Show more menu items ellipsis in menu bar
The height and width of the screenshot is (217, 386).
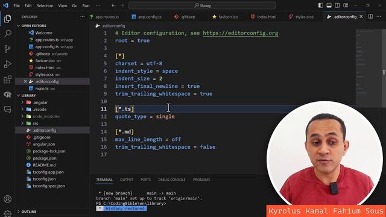pos(98,5)
